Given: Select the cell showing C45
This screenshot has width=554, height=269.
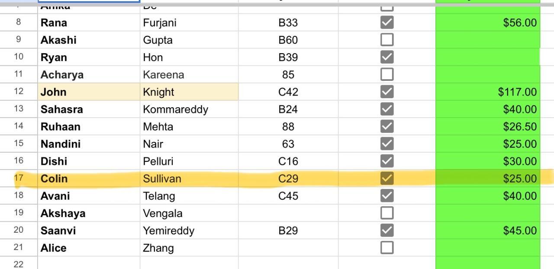Looking at the screenshot, I should (x=288, y=196).
